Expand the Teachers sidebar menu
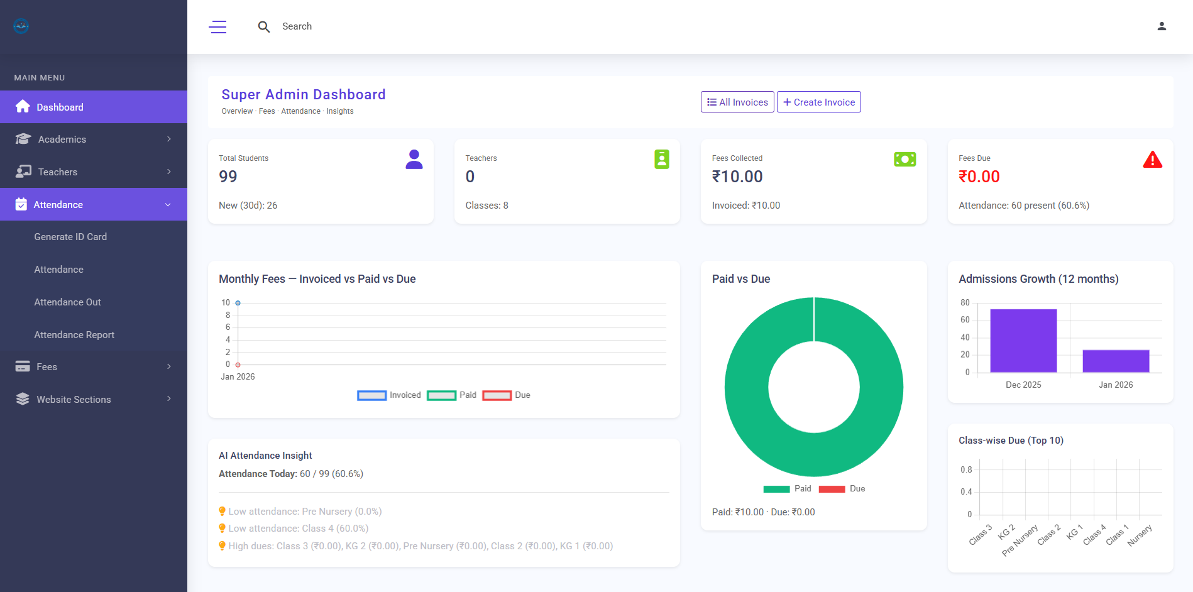 (94, 172)
